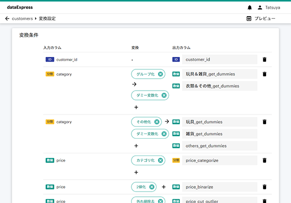
Task: Add transformation below first category's ダミー変数化
Action: coord(136,107)
